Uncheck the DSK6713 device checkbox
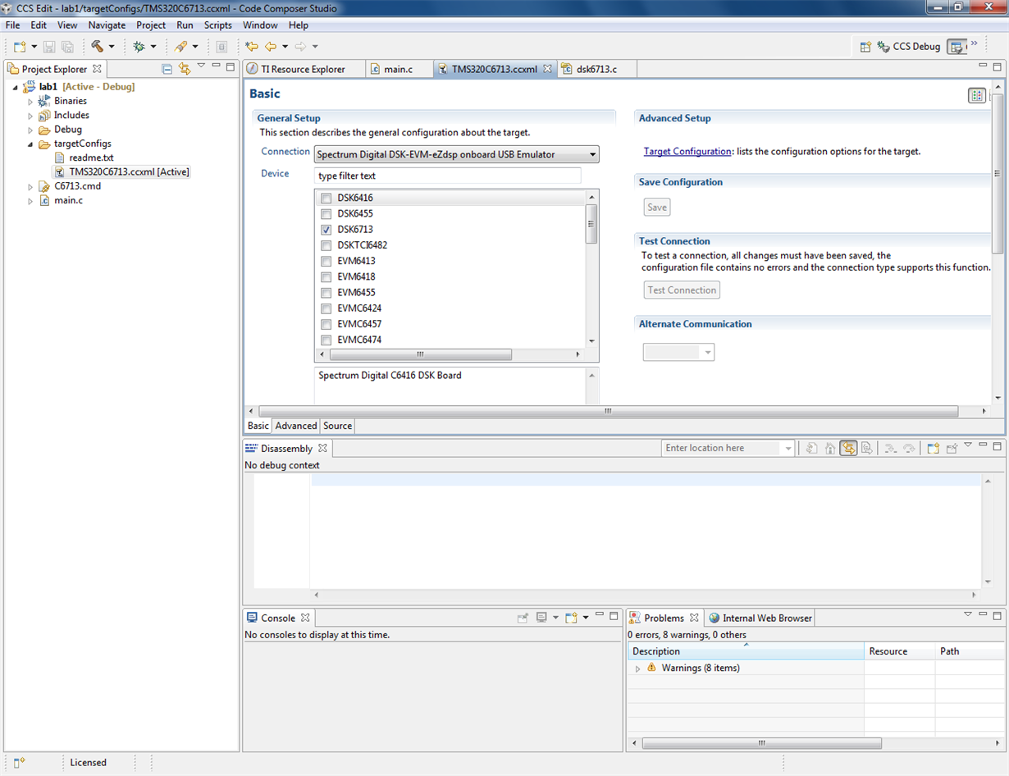Viewport: 1009px width, 776px height. 326,229
